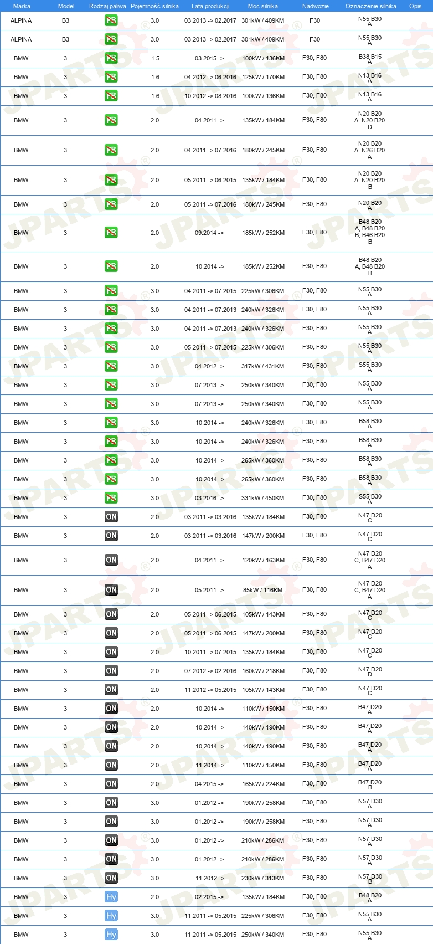Click the 125kW / 170KM power cell

tap(263, 77)
